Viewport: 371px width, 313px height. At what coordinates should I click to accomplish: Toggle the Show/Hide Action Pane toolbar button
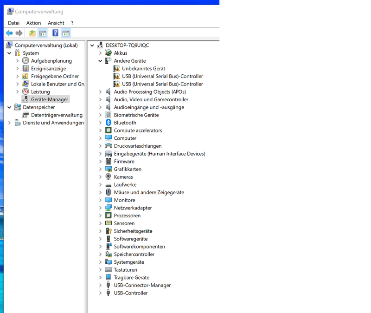66,33
